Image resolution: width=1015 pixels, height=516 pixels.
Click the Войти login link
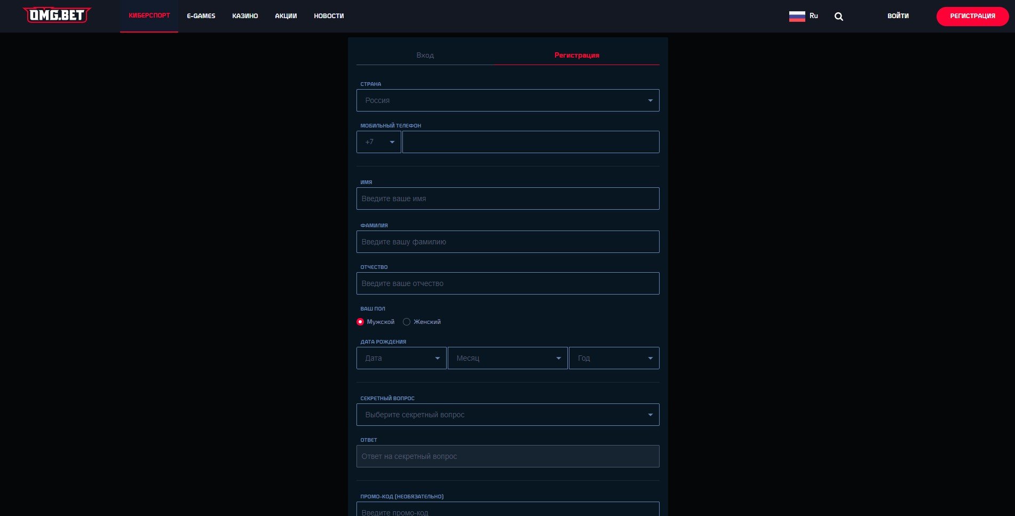(898, 16)
